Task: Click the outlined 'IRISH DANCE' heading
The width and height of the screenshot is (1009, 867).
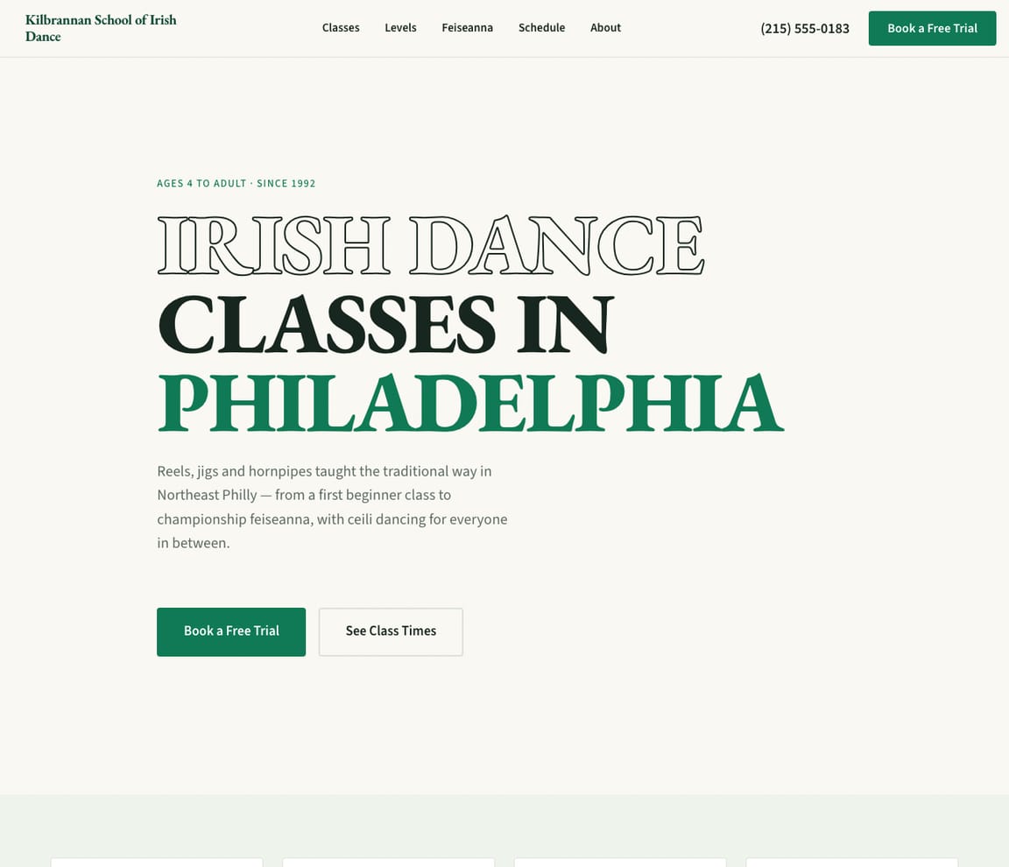Action: click(431, 245)
